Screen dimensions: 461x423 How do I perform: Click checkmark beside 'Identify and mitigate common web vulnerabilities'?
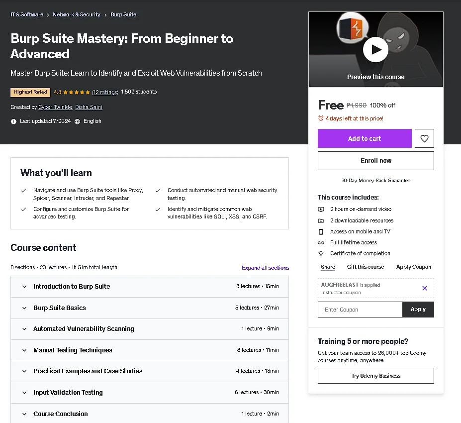(x=158, y=210)
